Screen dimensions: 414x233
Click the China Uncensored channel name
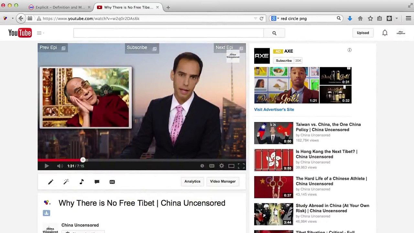tap(80, 225)
